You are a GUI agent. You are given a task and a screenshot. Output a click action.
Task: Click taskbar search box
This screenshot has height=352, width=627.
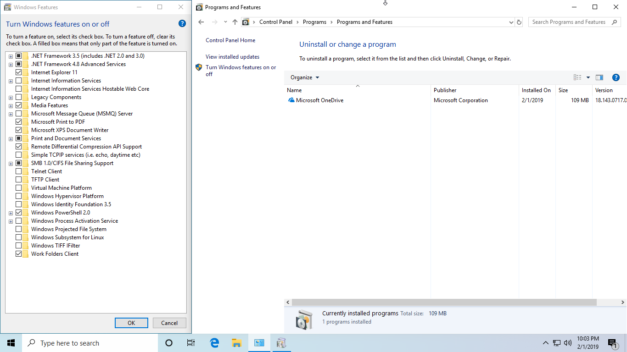90,343
